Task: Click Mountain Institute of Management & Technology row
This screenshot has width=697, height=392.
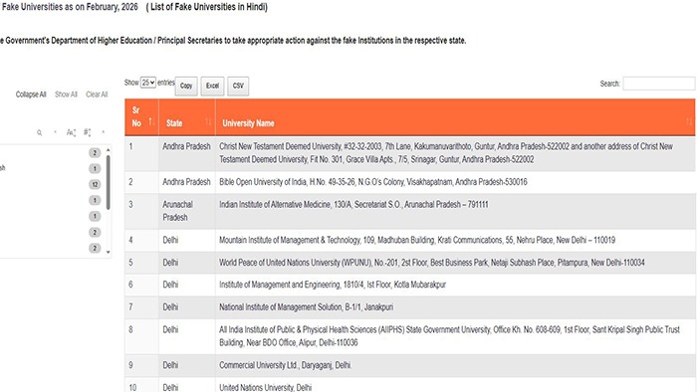Action: point(410,240)
